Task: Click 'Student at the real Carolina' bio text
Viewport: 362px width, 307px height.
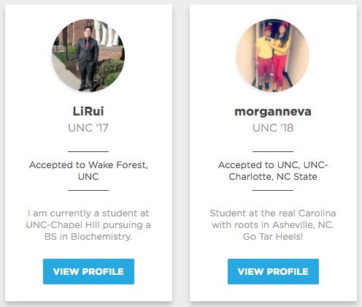Action: point(273,213)
